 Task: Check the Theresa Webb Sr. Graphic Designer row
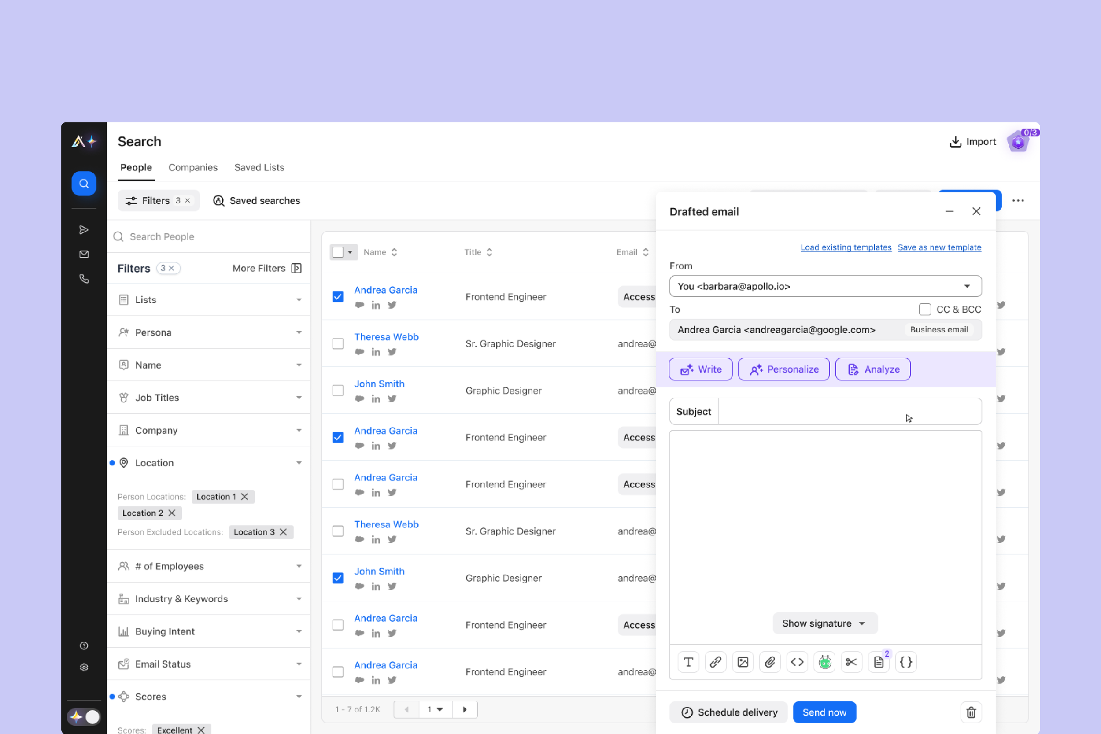(337, 343)
